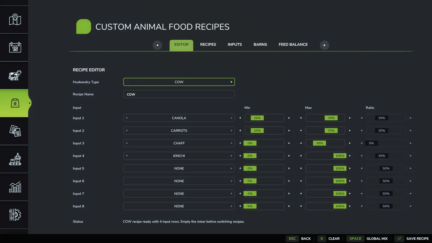Open the calendar icon in sidebar
Screen dimensions: 432x243
[15, 47]
